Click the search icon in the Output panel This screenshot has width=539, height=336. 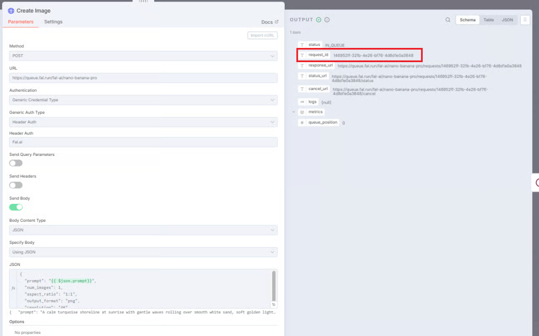pos(447,20)
